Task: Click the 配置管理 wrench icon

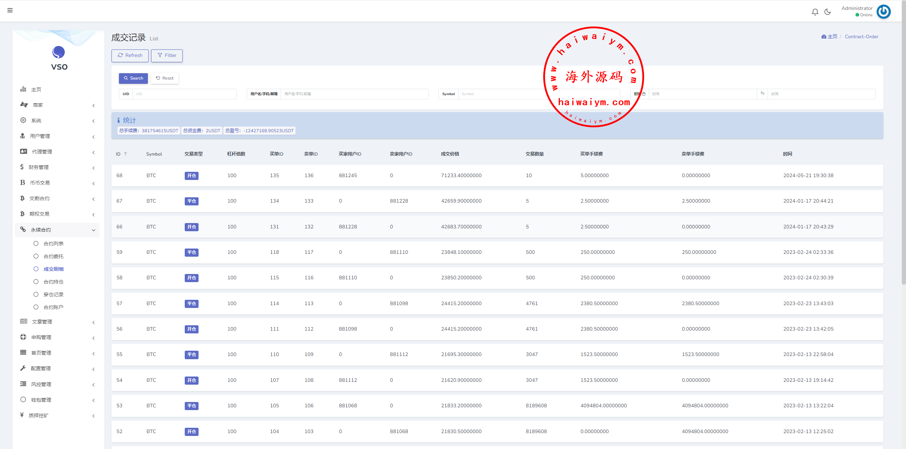Action: [23, 368]
